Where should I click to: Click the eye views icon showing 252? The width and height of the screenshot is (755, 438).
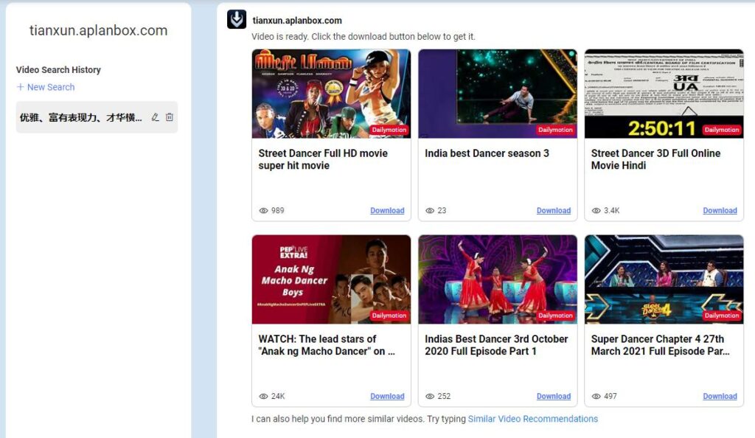click(x=430, y=396)
